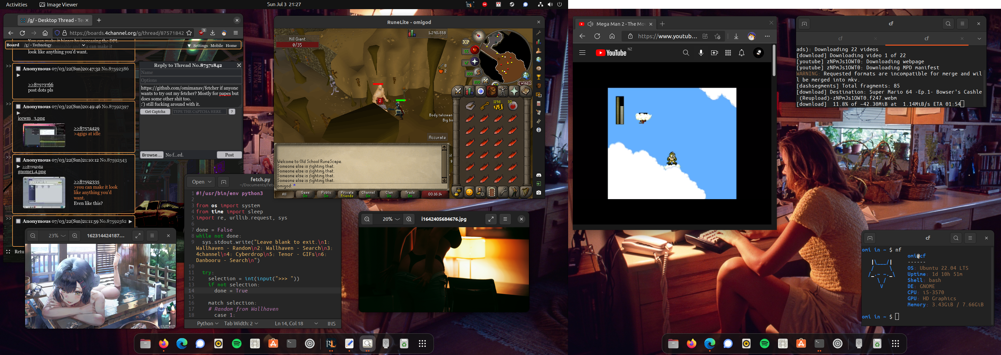Start YouTube voice search with the microphone

pyautogui.click(x=701, y=53)
